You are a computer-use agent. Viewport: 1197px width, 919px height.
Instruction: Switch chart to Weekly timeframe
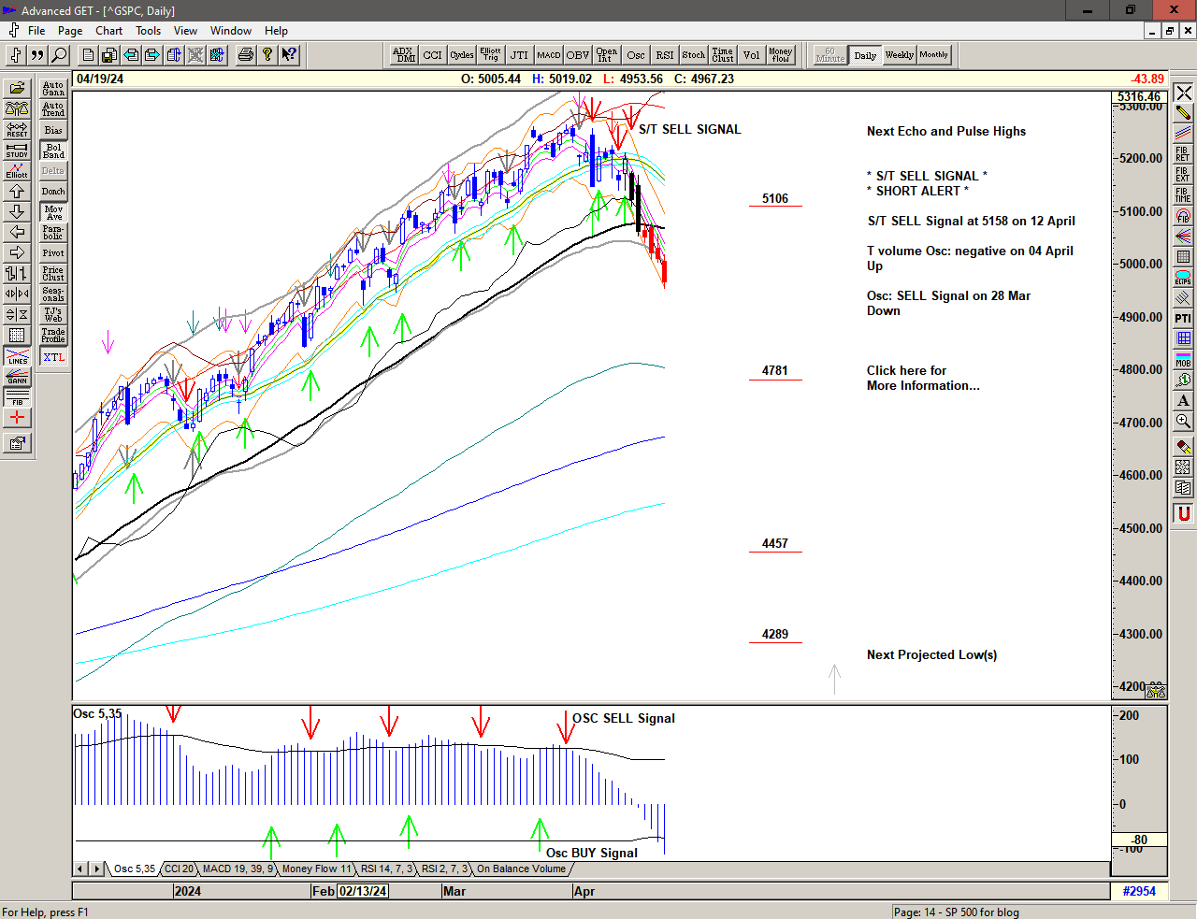pyautogui.click(x=899, y=55)
